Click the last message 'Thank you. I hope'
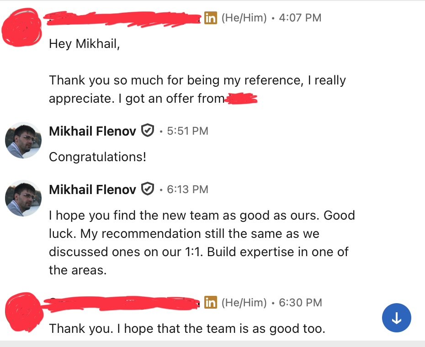This screenshot has height=347, width=425. click(x=187, y=329)
